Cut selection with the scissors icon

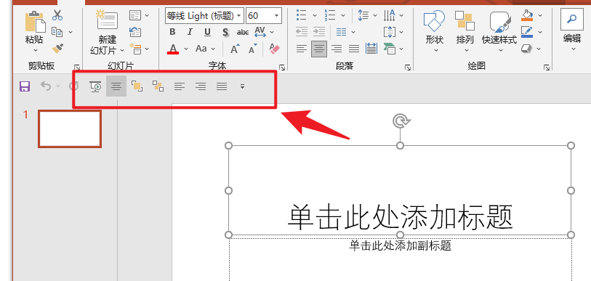57,15
